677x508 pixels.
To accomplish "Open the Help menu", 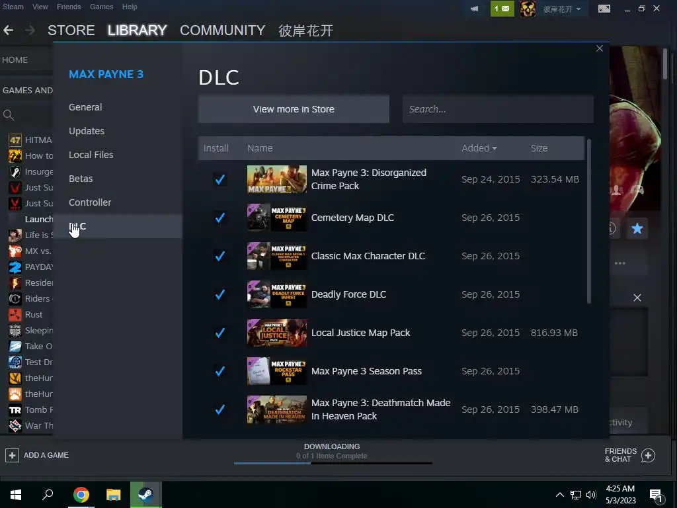I will coord(130,7).
